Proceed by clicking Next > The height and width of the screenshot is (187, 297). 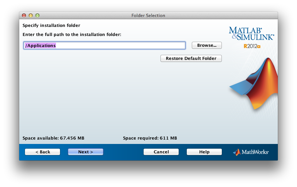[86, 152]
